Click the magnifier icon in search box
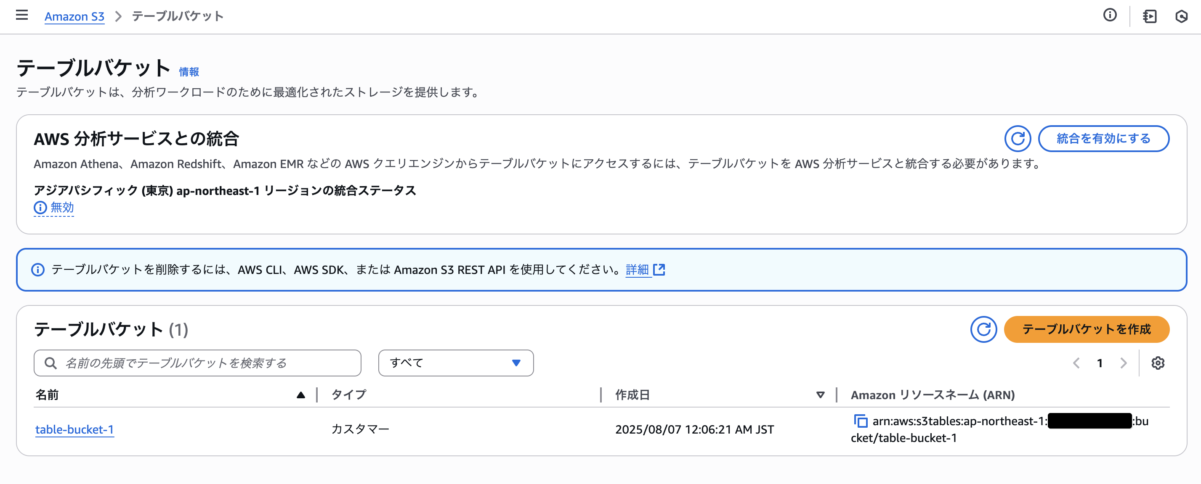The width and height of the screenshot is (1201, 484). pos(50,363)
